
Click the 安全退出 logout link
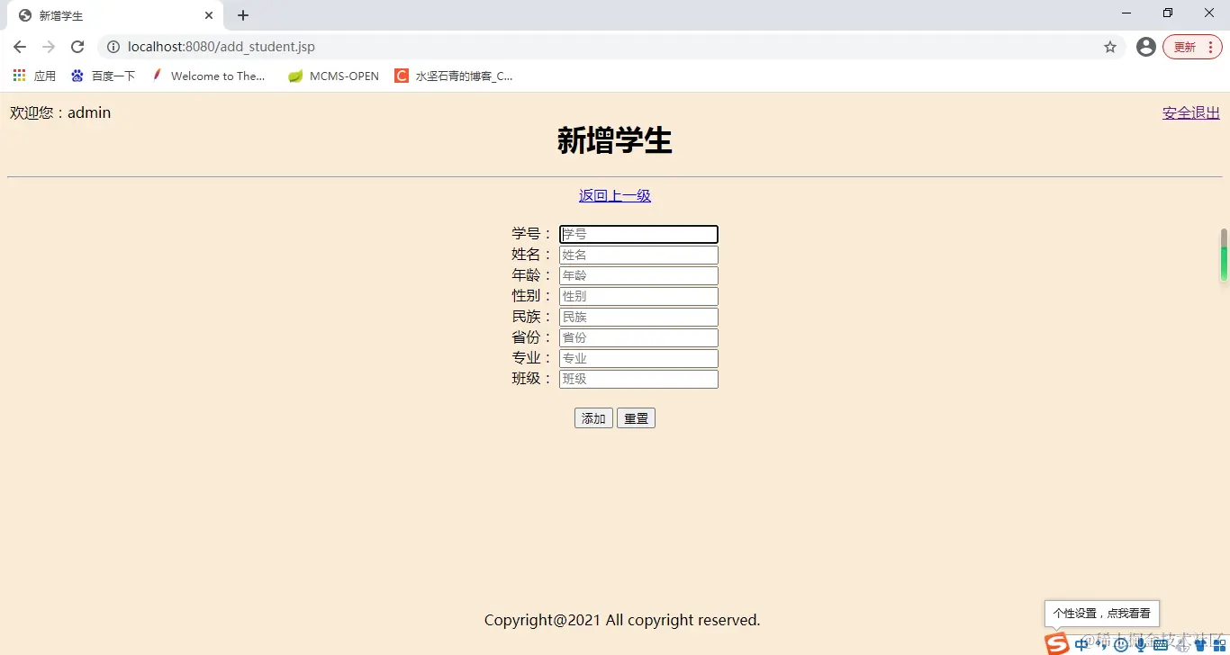click(1190, 112)
